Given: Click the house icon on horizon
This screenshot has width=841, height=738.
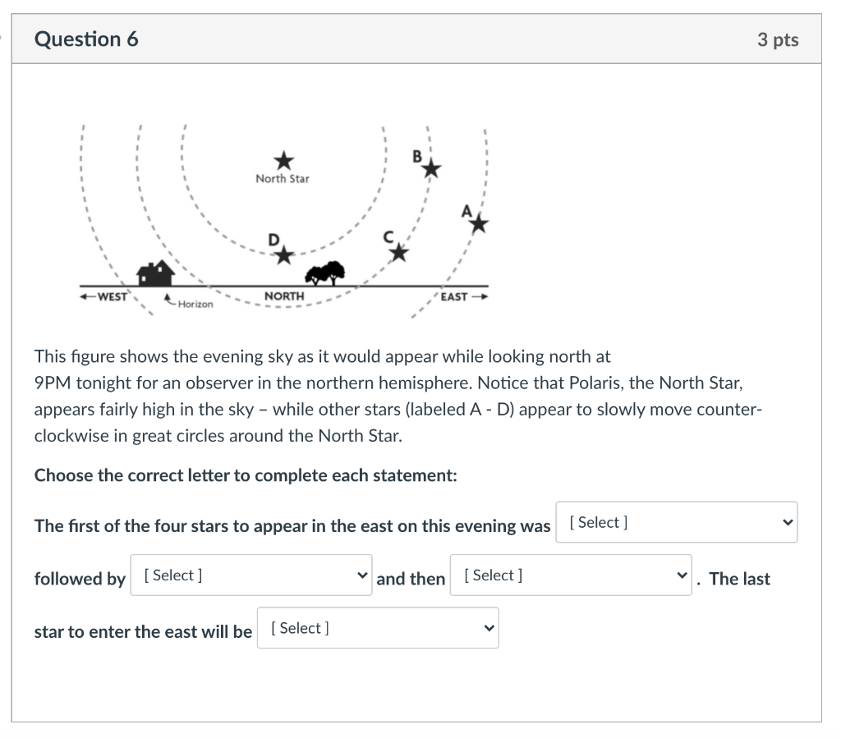Looking at the screenshot, I should coord(155,273).
